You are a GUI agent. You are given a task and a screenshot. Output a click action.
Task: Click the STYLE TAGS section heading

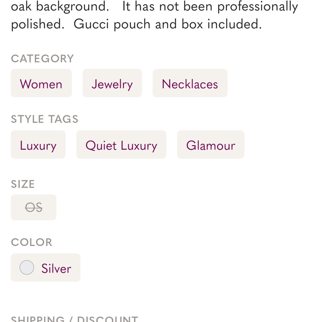point(44,119)
